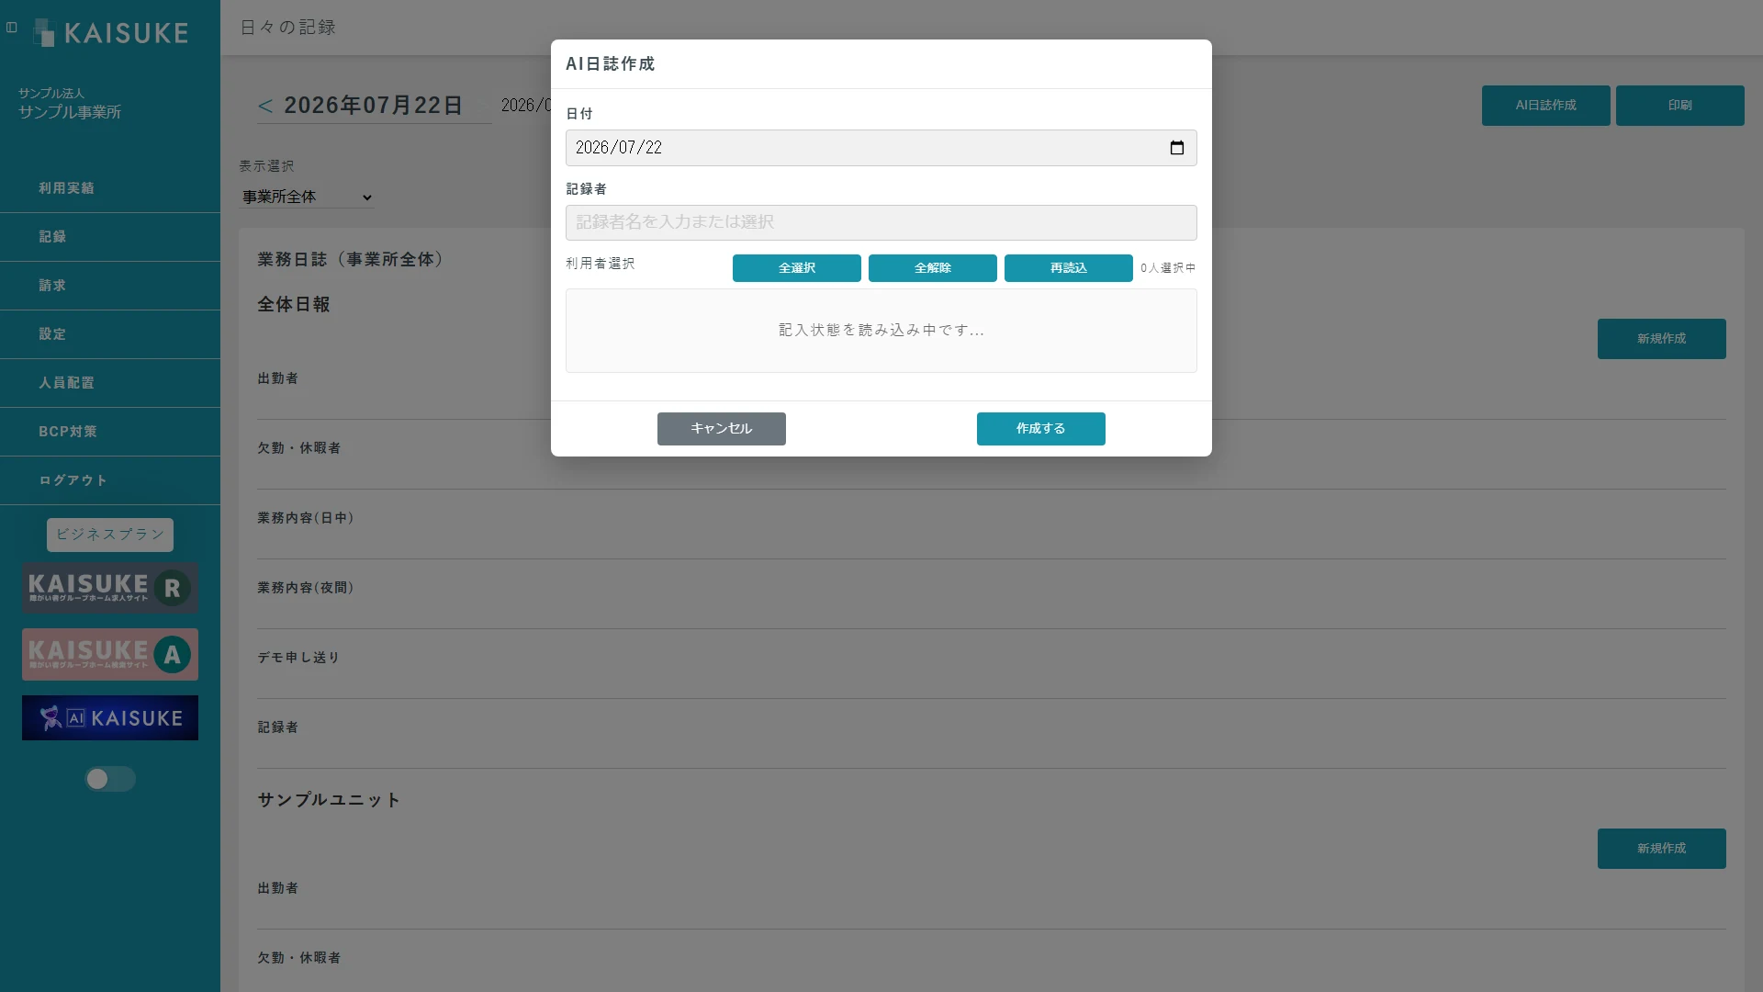1763x992 pixels.
Task: Click 新規作成 for 全体日報
Action: point(1662,339)
